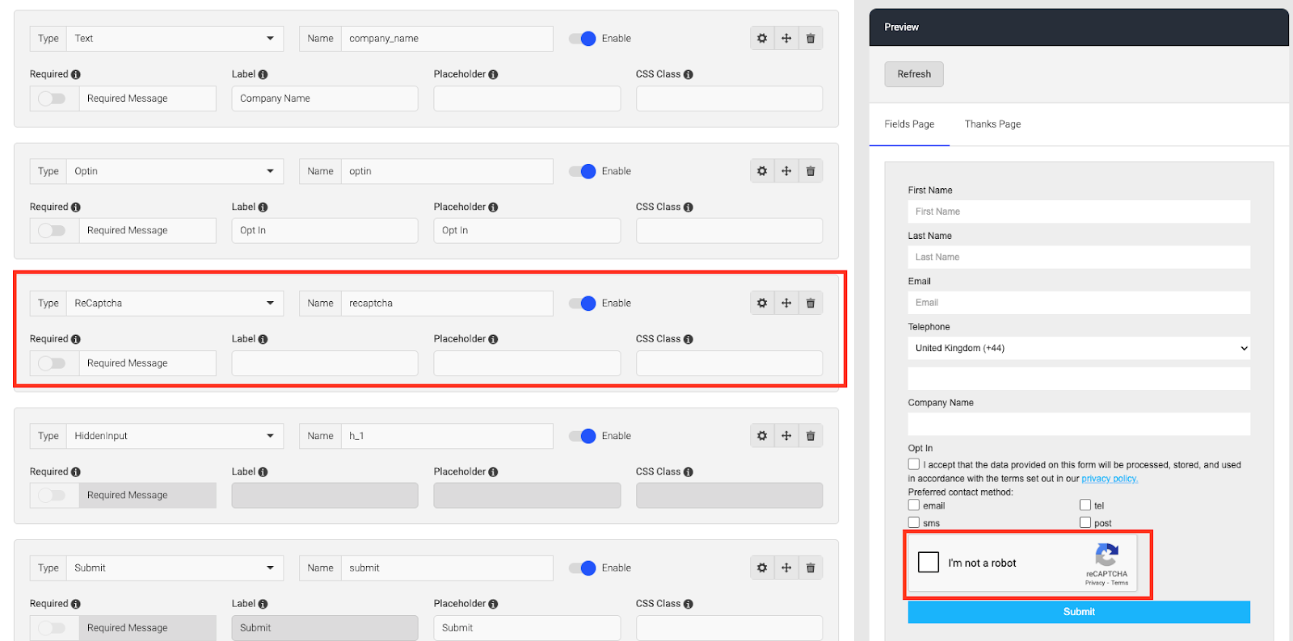1293x641 pixels.
Task: Check the I'm not a robot box
Action: [x=929, y=562]
